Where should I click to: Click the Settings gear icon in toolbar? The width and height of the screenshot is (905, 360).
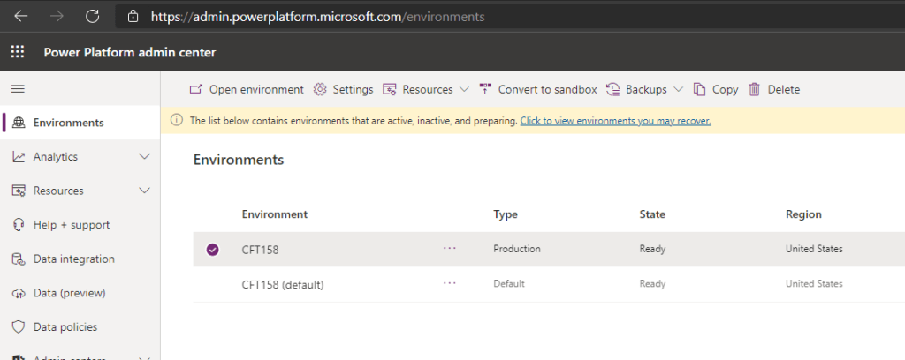tap(320, 89)
